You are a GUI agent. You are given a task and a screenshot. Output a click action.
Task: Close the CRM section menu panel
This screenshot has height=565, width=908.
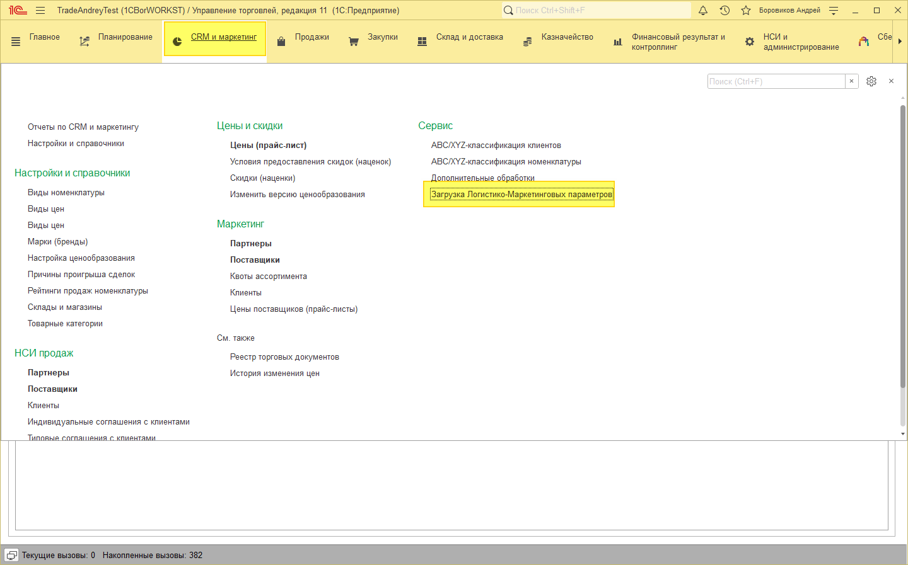(x=891, y=81)
